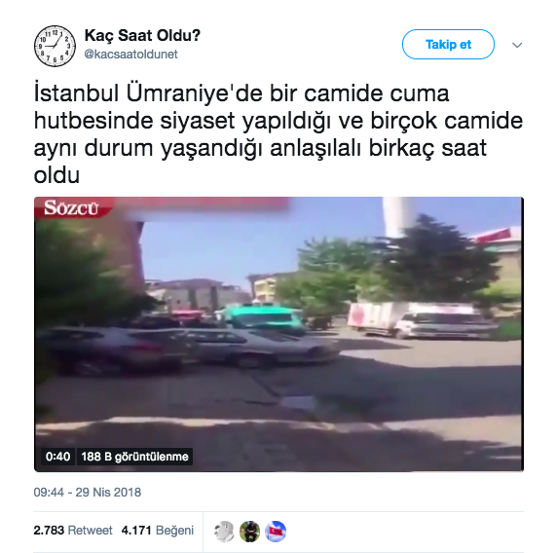Open the @kacsaatoldunet handle link

(x=130, y=55)
